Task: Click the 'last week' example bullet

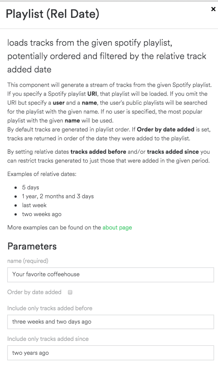Action: (34, 205)
